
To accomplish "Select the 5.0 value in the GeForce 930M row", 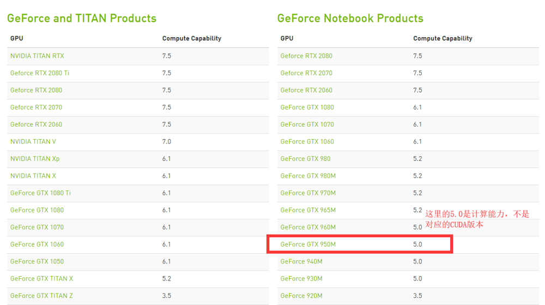I will (x=417, y=279).
